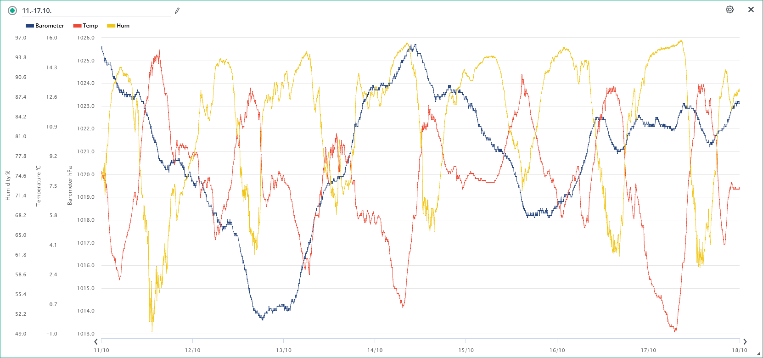Click the green circle status icon

point(12,11)
